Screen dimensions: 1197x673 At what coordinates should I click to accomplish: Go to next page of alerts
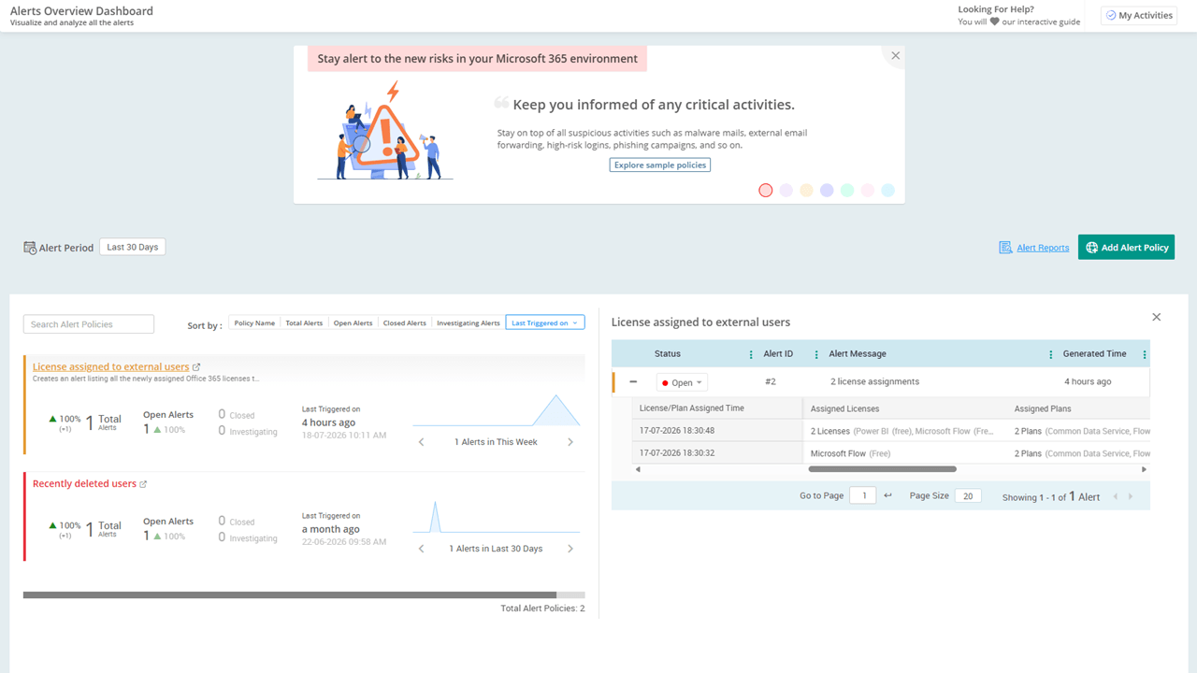pyautogui.click(x=1131, y=497)
